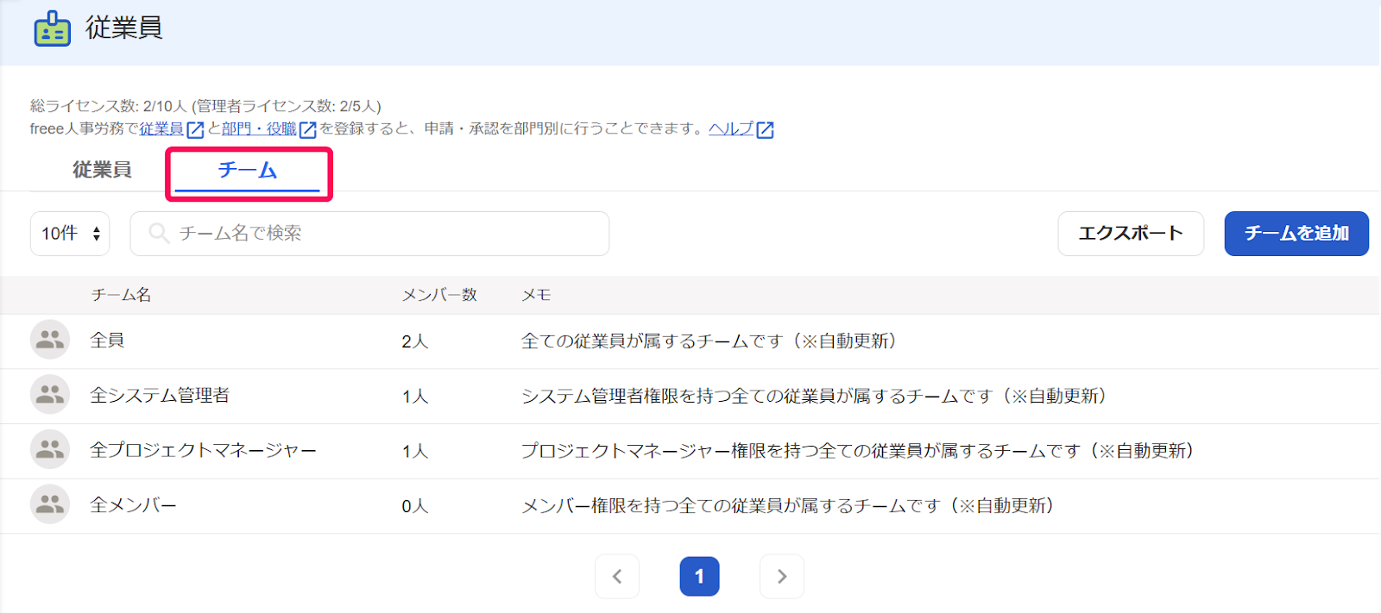The image size is (1381, 613).
Task: Click 0人 member count in 全メンバー row
Action: tap(415, 506)
